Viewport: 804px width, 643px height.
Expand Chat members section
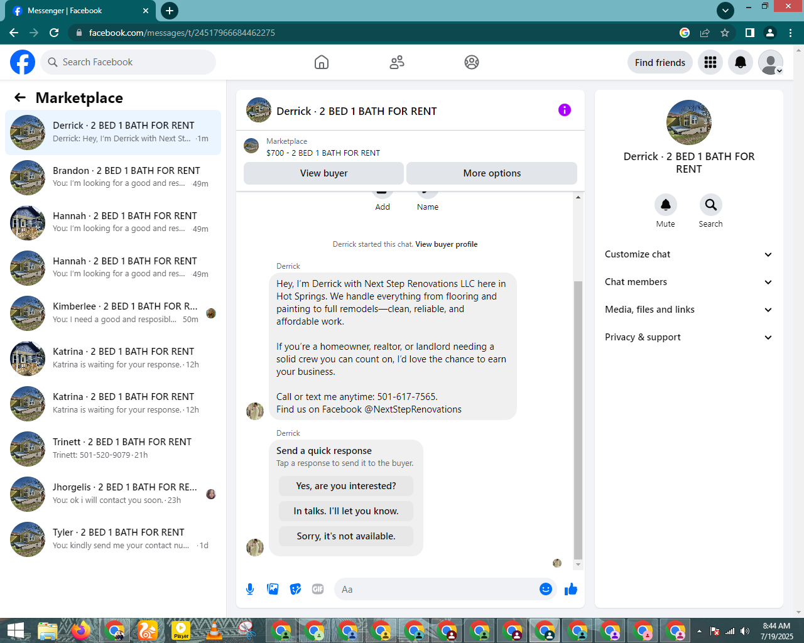(x=689, y=282)
